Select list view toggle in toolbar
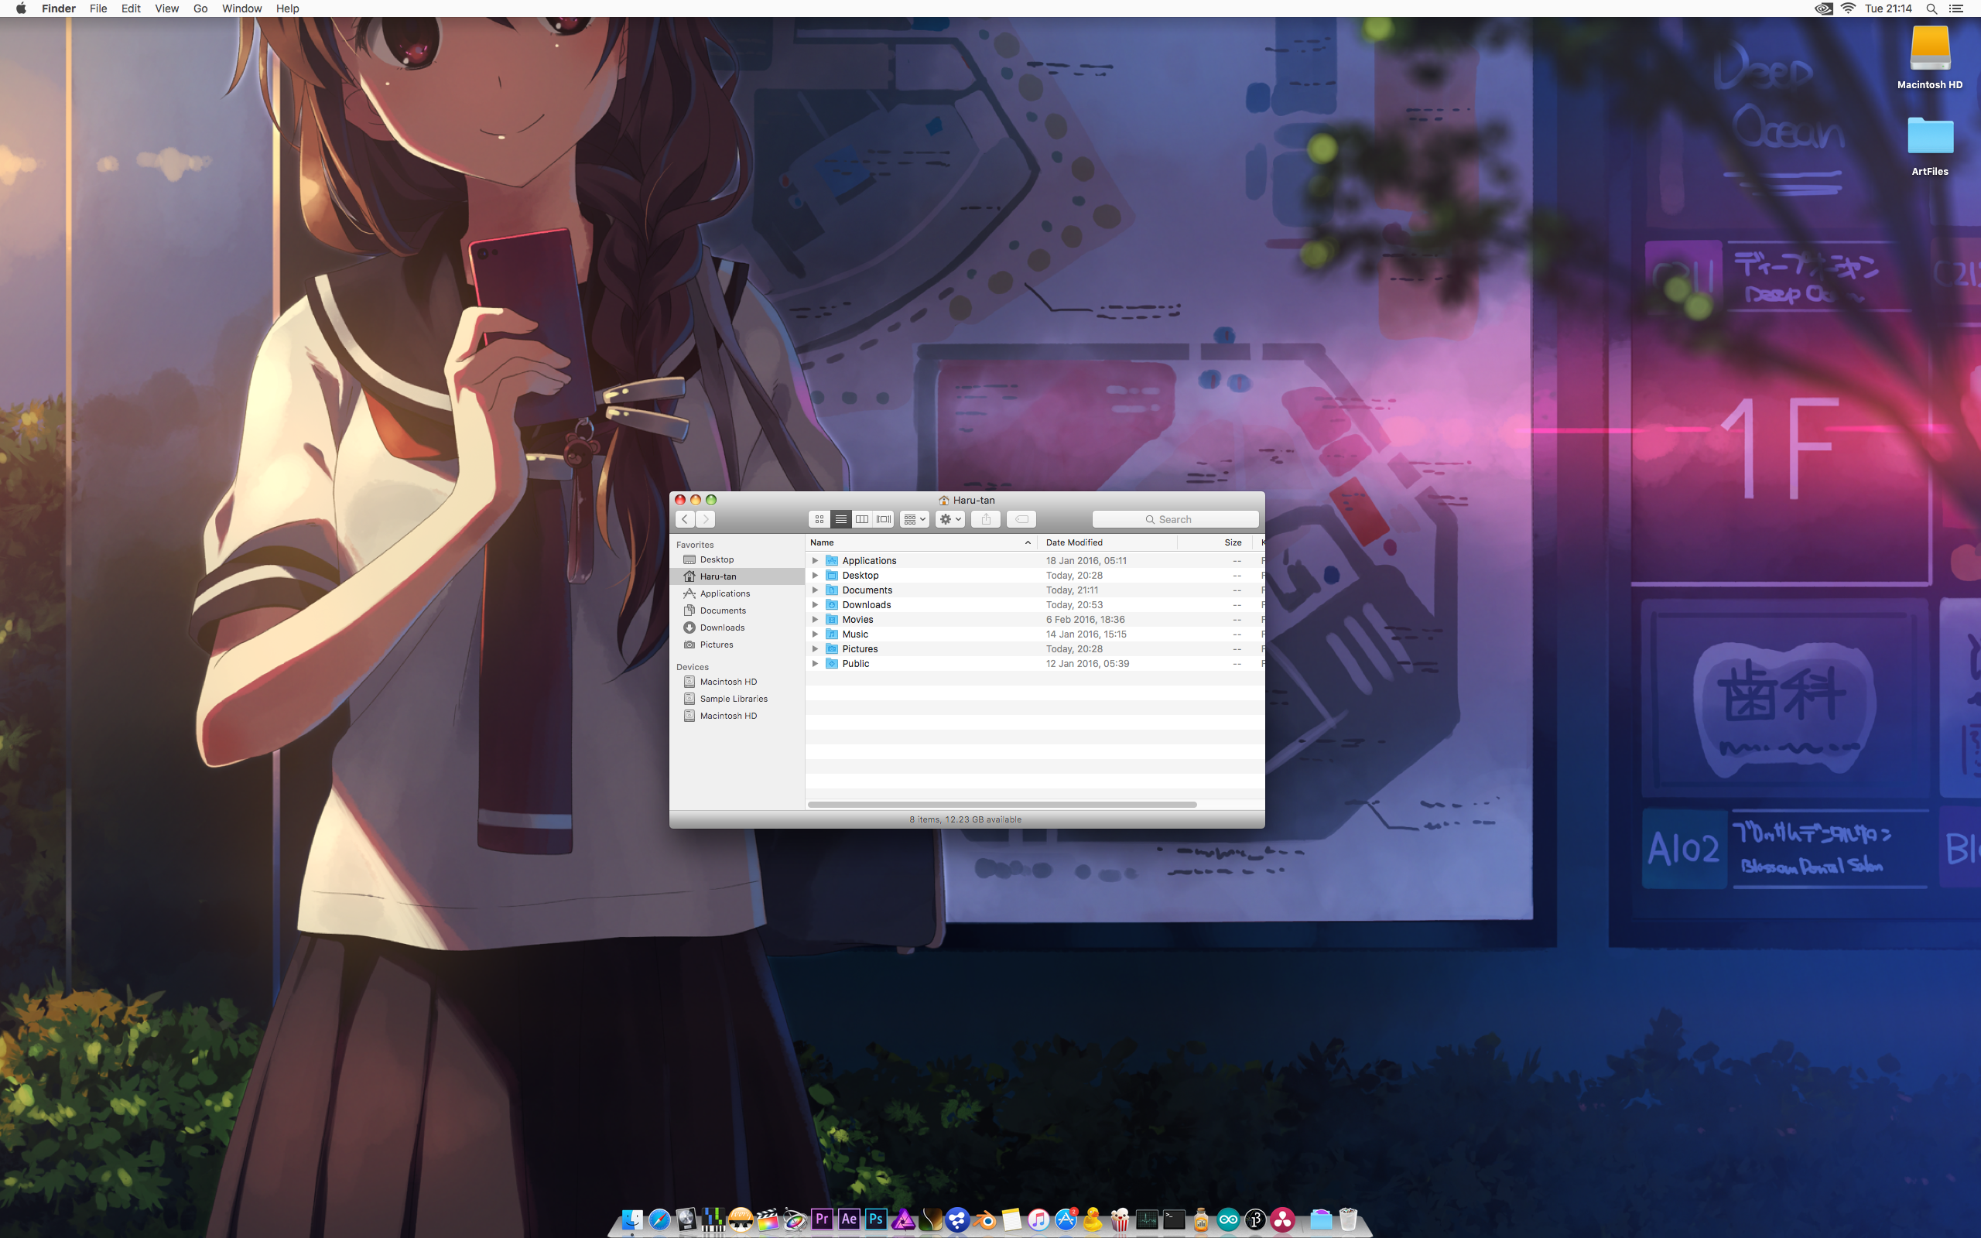This screenshot has height=1238, width=1981. (x=840, y=519)
